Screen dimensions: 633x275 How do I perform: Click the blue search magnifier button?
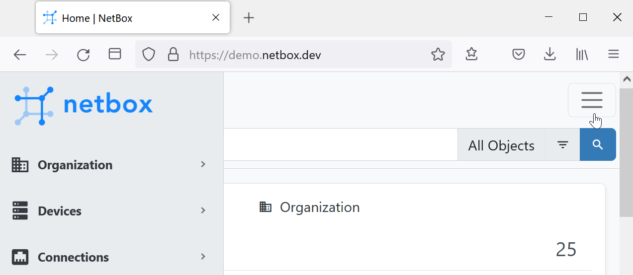[x=598, y=145]
